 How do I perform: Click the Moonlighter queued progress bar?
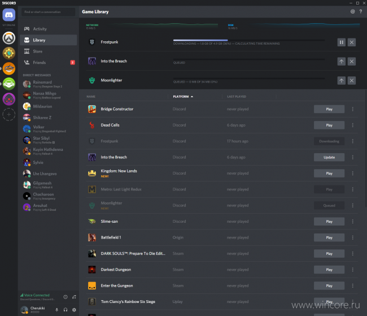click(249, 79)
